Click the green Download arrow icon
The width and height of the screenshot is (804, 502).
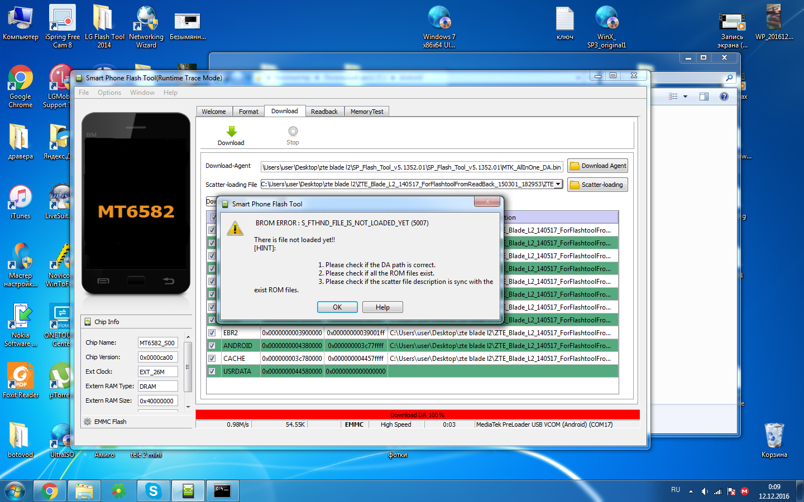(x=231, y=132)
